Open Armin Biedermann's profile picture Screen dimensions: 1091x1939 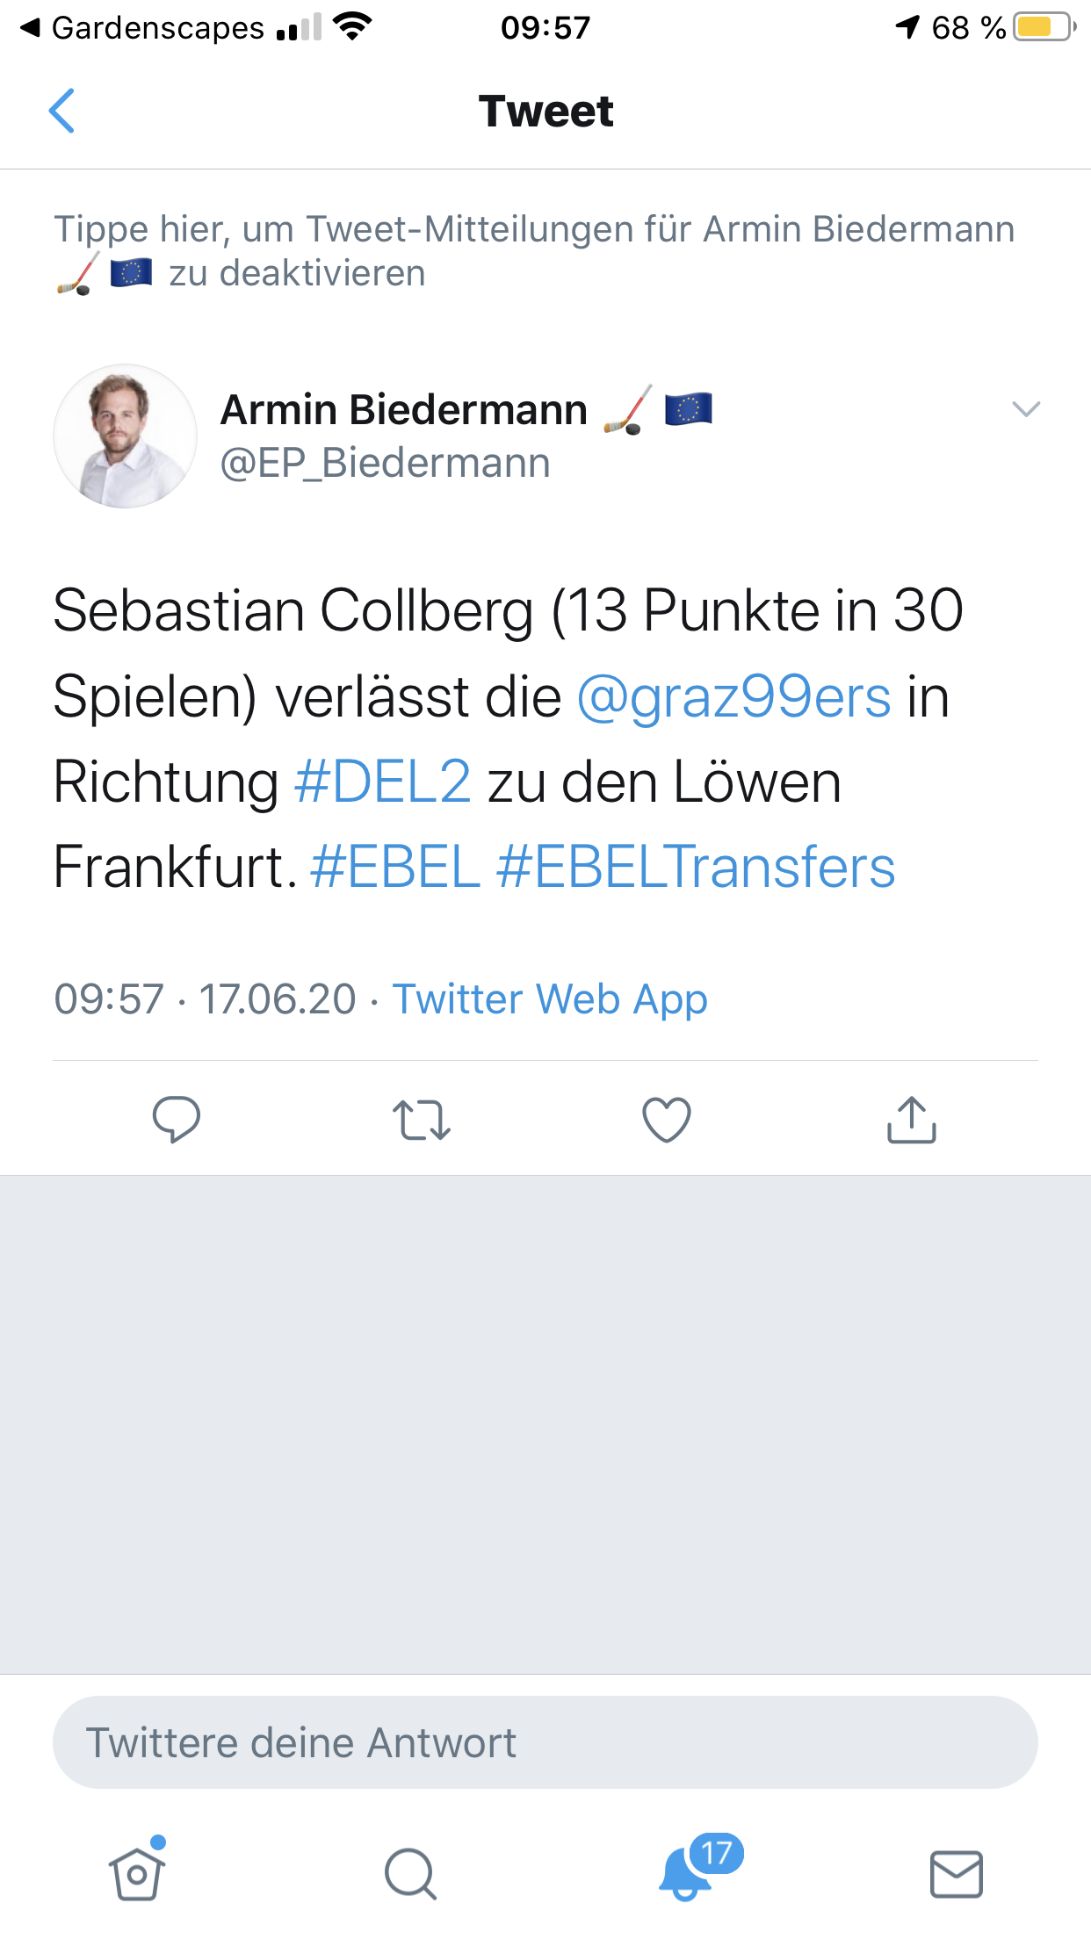(125, 436)
